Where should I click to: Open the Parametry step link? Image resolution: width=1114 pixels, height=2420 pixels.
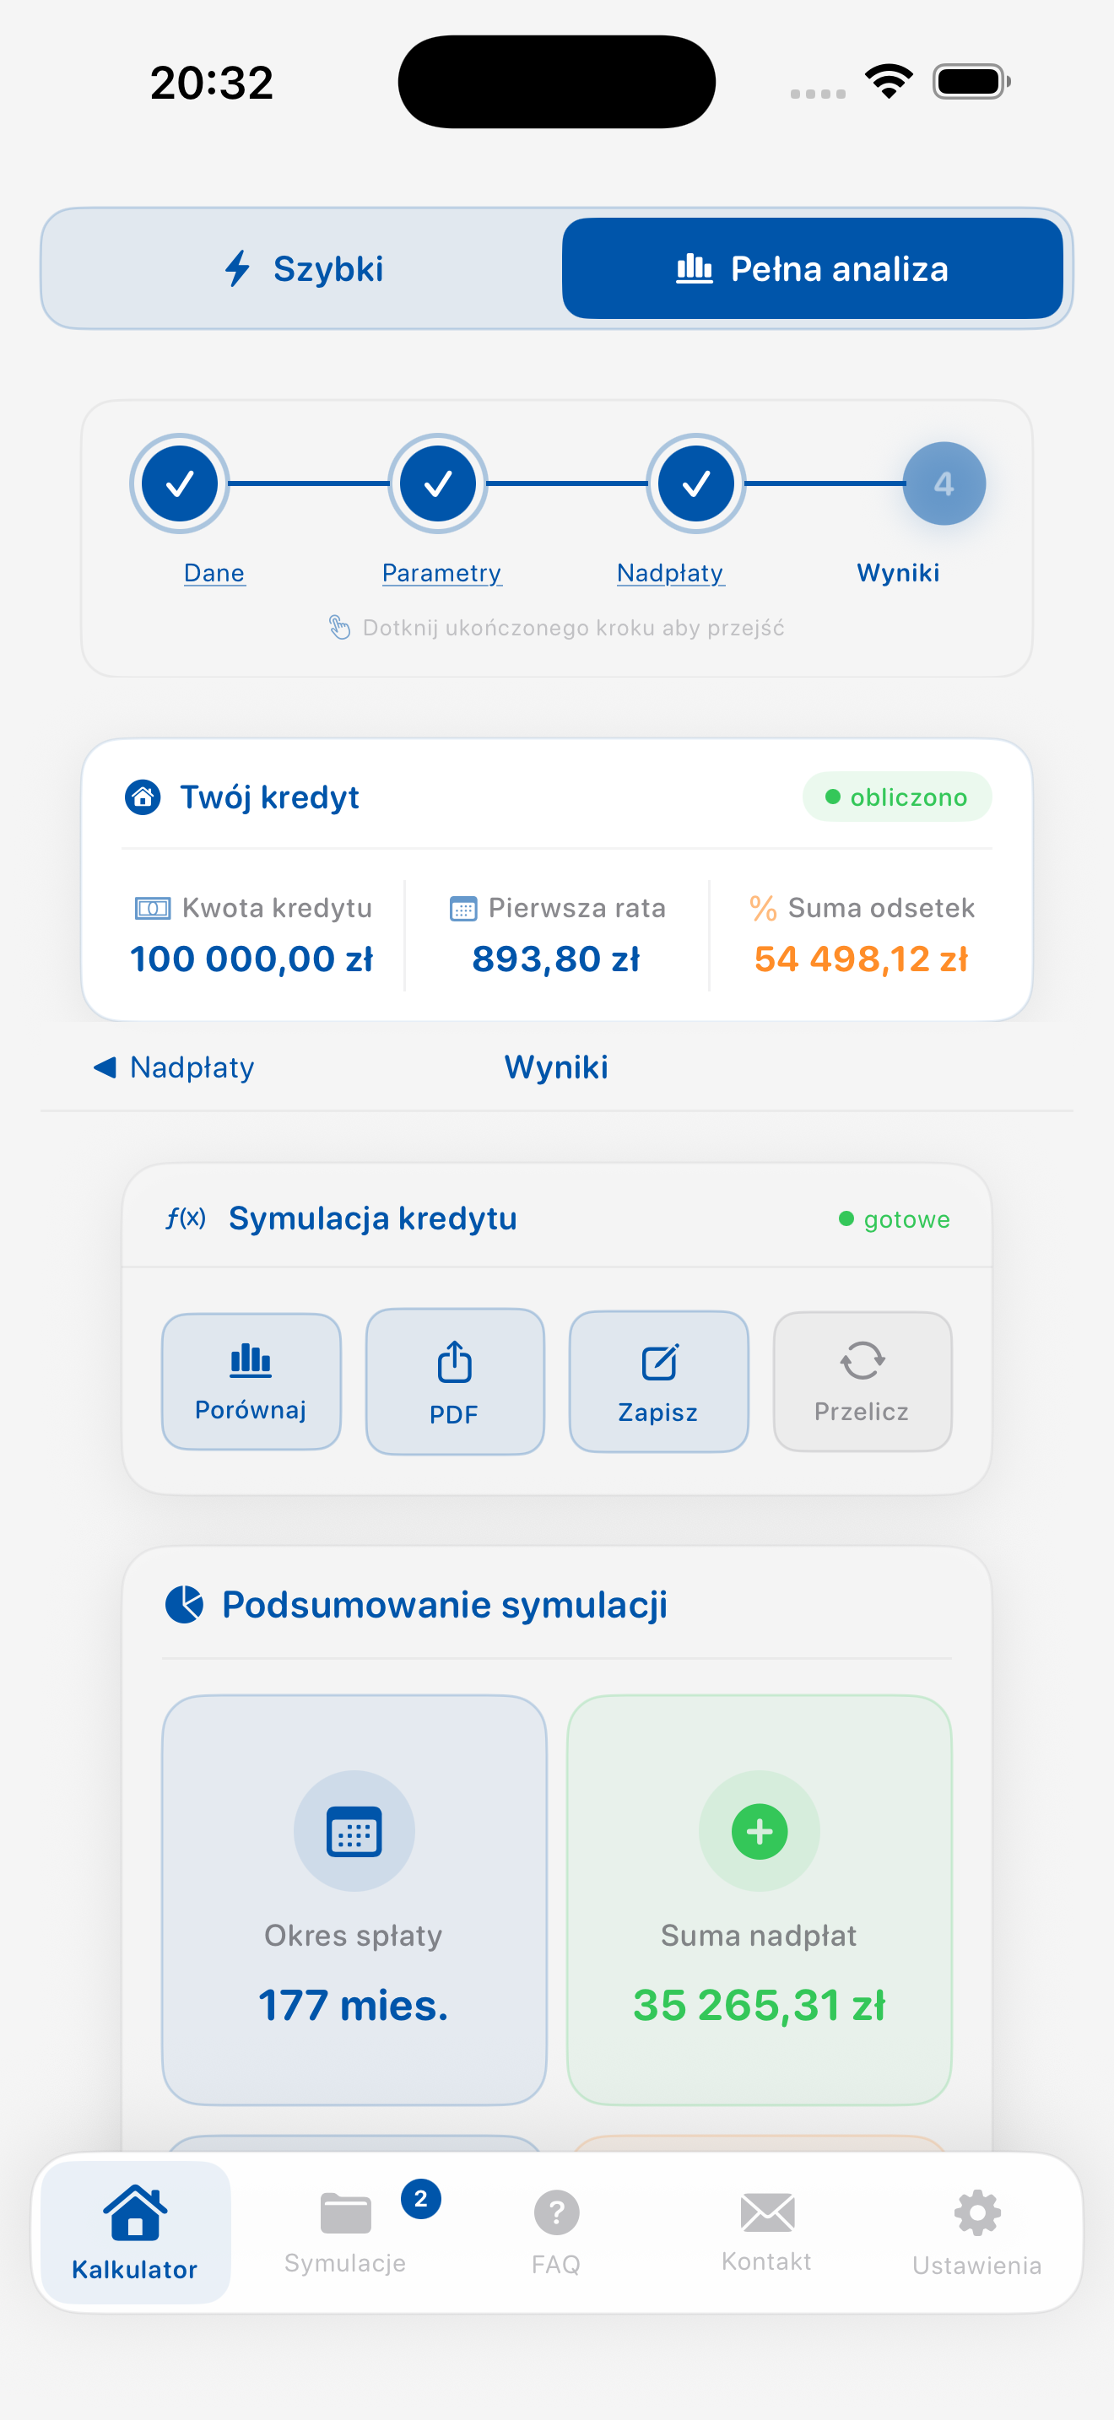441,573
